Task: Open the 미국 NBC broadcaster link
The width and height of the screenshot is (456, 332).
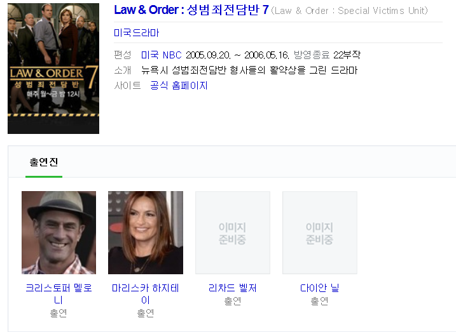Action: [x=162, y=55]
